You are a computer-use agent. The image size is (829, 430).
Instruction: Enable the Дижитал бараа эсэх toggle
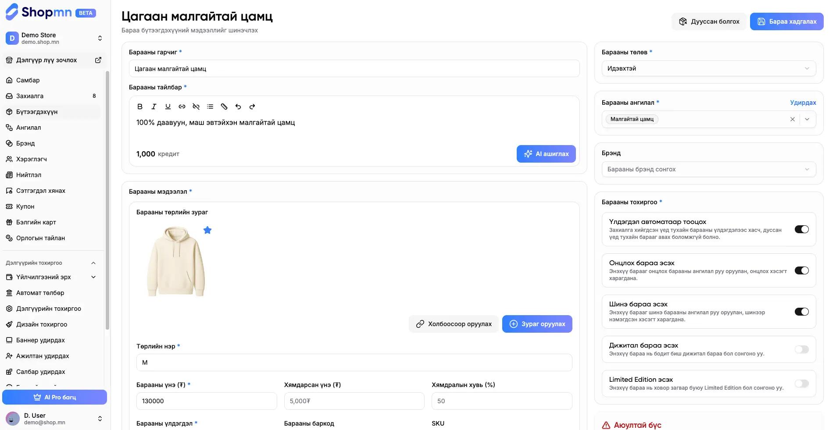(801, 349)
